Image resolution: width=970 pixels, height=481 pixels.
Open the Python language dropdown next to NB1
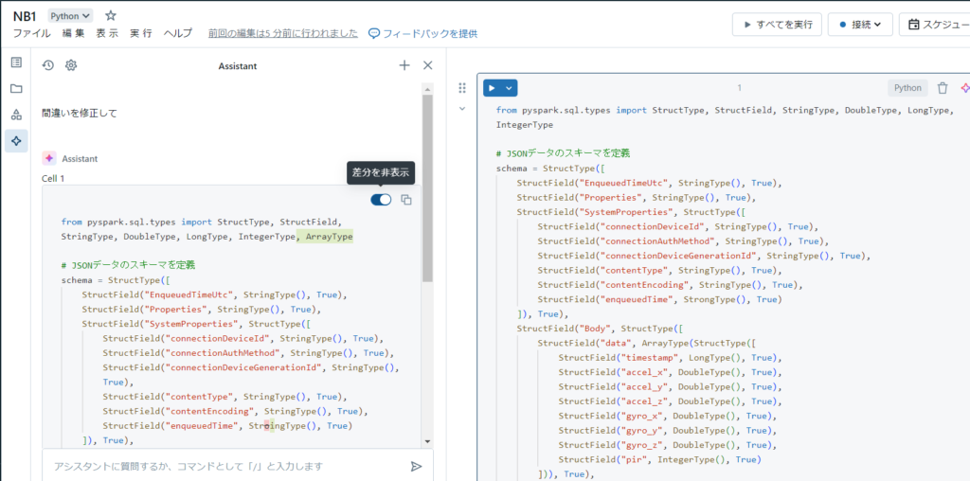(x=71, y=16)
